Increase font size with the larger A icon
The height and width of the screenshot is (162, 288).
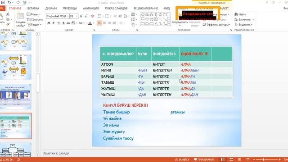tap(81, 16)
